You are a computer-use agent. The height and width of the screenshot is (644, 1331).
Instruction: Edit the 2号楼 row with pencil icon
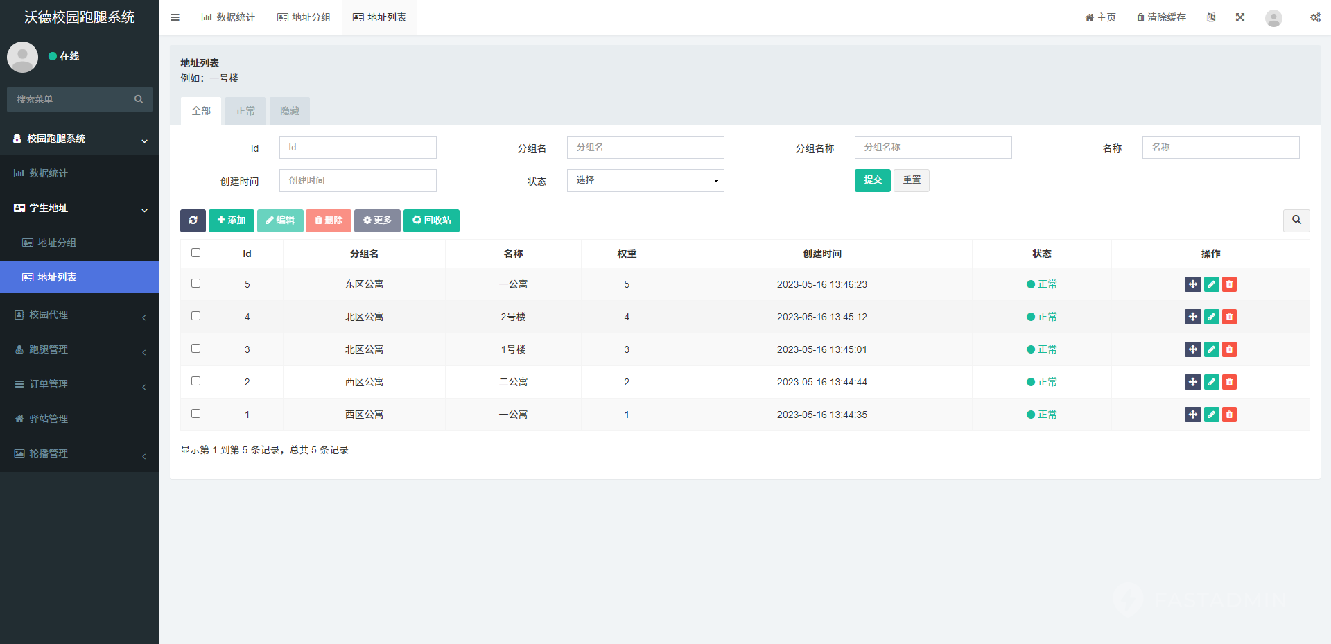[1212, 317]
